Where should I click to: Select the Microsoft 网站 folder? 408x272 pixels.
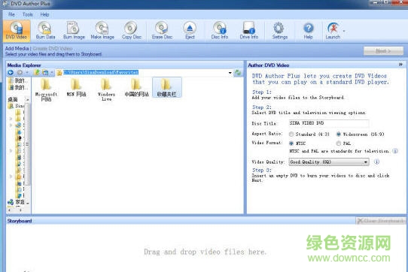(47, 90)
